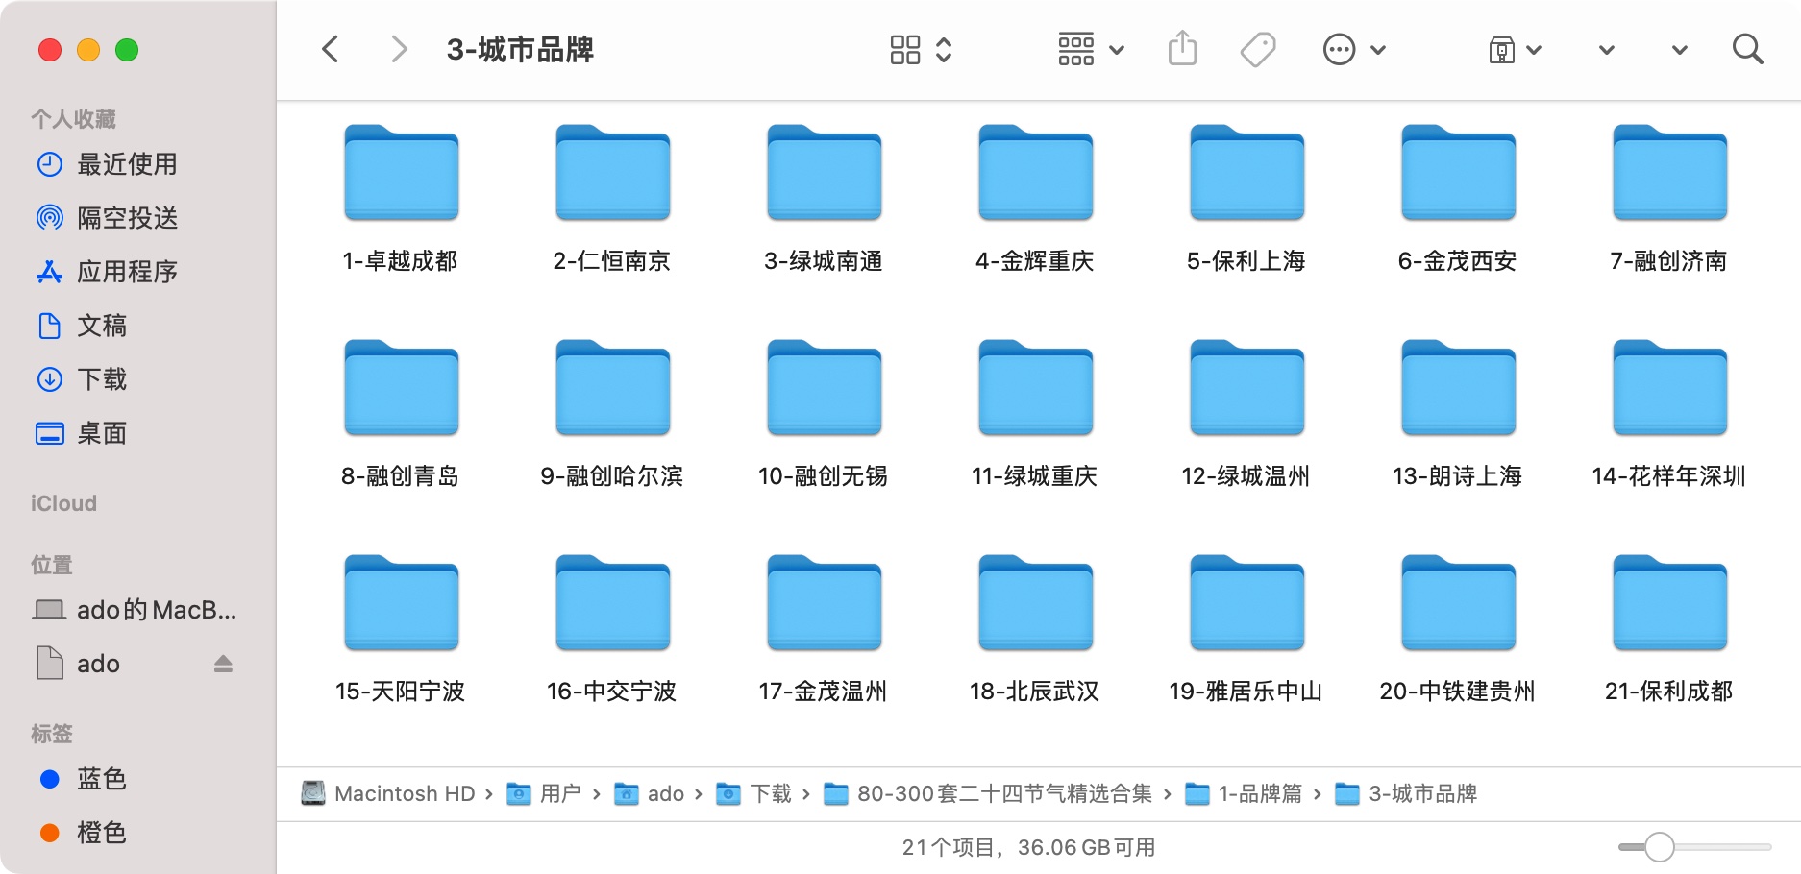Open the view options dropdown chevron
Viewport: 1801px width, 874px height.
[945, 48]
